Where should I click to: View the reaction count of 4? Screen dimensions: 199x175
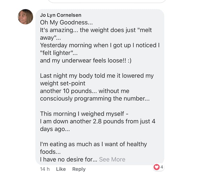coord(162,167)
